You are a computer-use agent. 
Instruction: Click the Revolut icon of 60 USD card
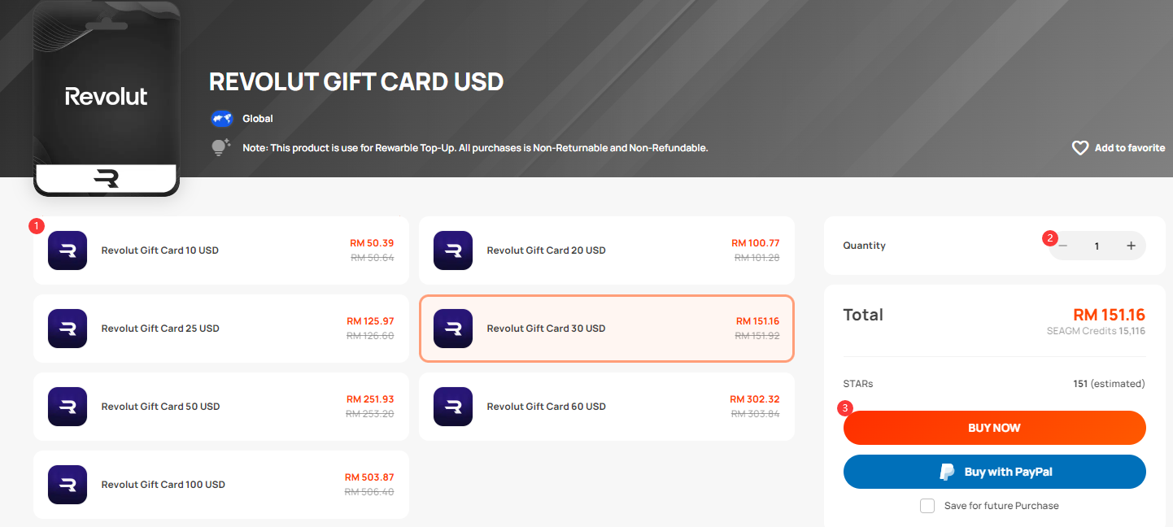(x=453, y=407)
